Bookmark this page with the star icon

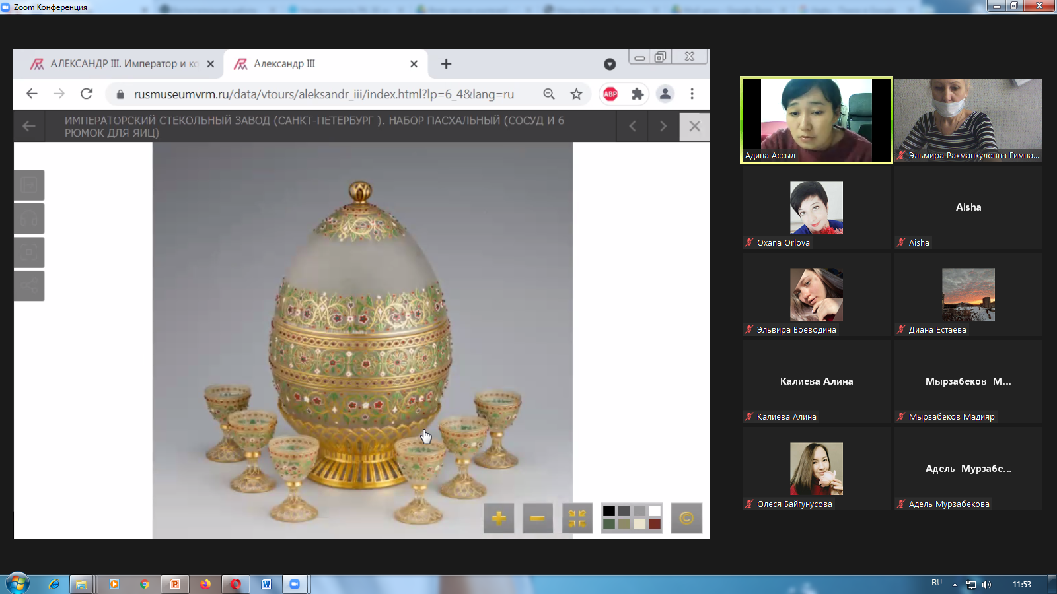pyautogui.click(x=577, y=94)
